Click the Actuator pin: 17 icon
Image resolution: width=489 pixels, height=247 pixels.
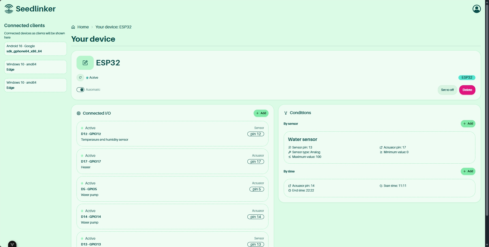[381, 147]
